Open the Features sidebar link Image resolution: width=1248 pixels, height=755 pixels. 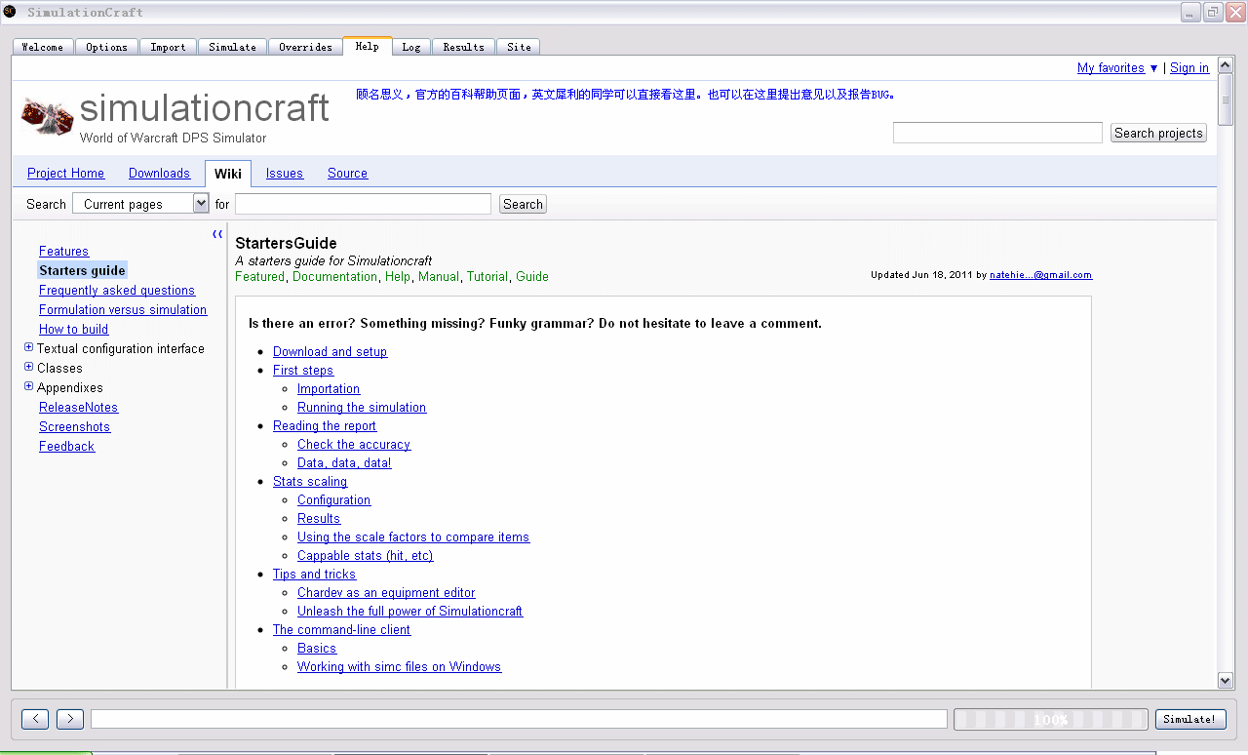(63, 251)
